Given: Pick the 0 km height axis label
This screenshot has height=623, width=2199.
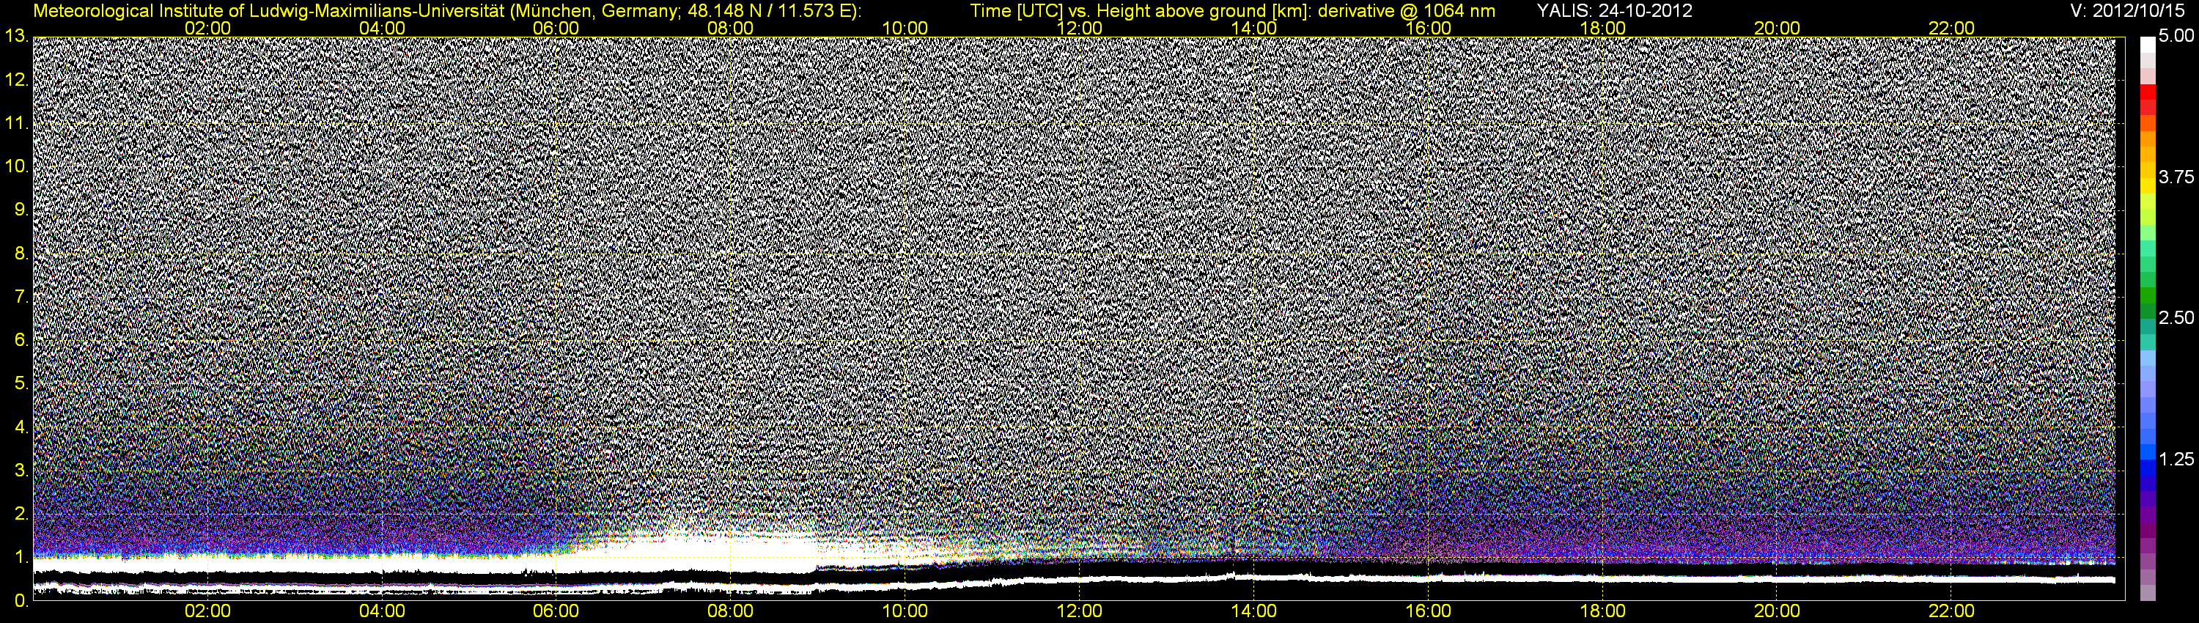Looking at the screenshot, I should 21,601.
